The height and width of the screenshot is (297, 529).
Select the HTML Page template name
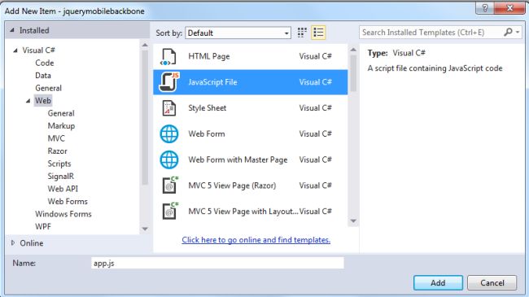point(209,56)
